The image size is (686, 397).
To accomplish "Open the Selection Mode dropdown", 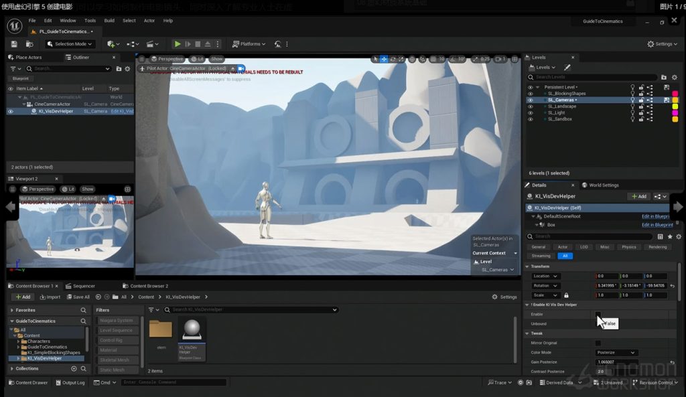I will pyautogui.click(x=70, y=44).
